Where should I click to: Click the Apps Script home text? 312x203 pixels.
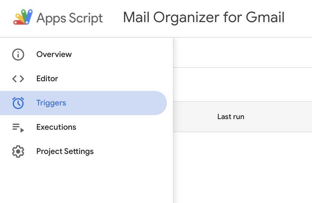click(x=70, y=18)
